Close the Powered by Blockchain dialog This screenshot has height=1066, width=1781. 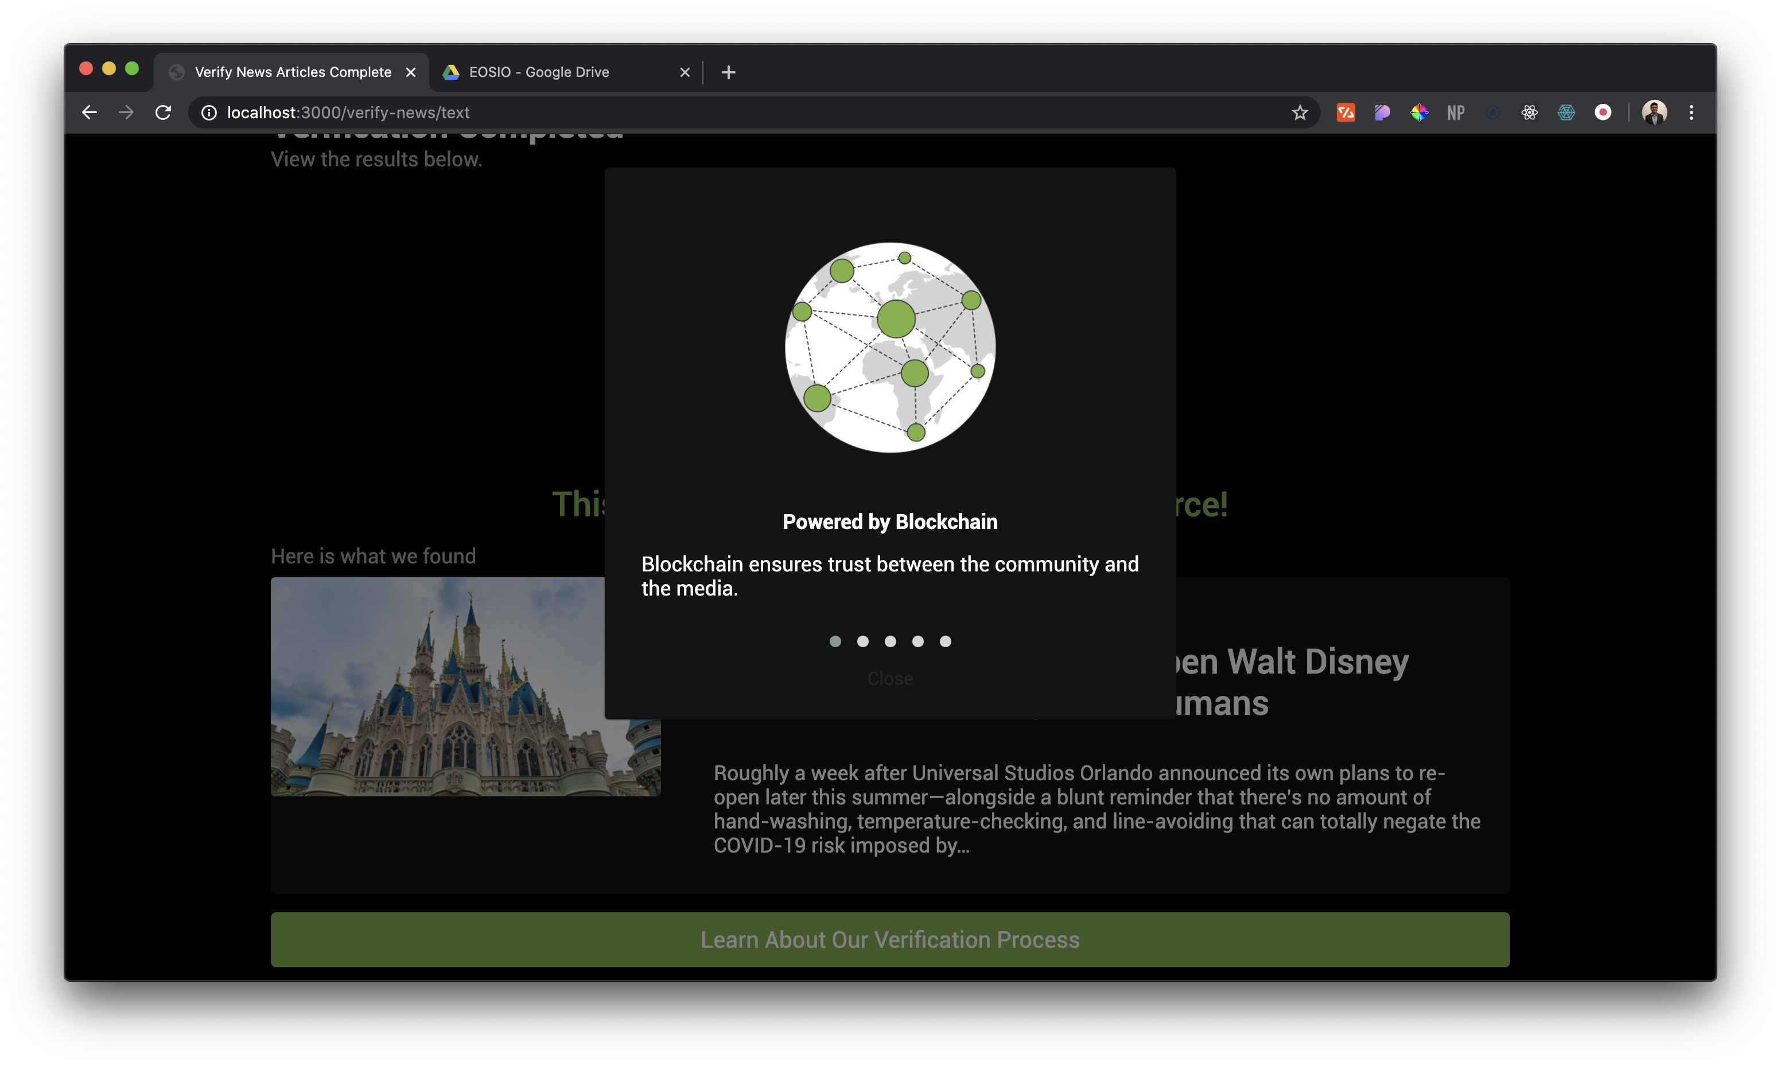(x=890, y=679)
